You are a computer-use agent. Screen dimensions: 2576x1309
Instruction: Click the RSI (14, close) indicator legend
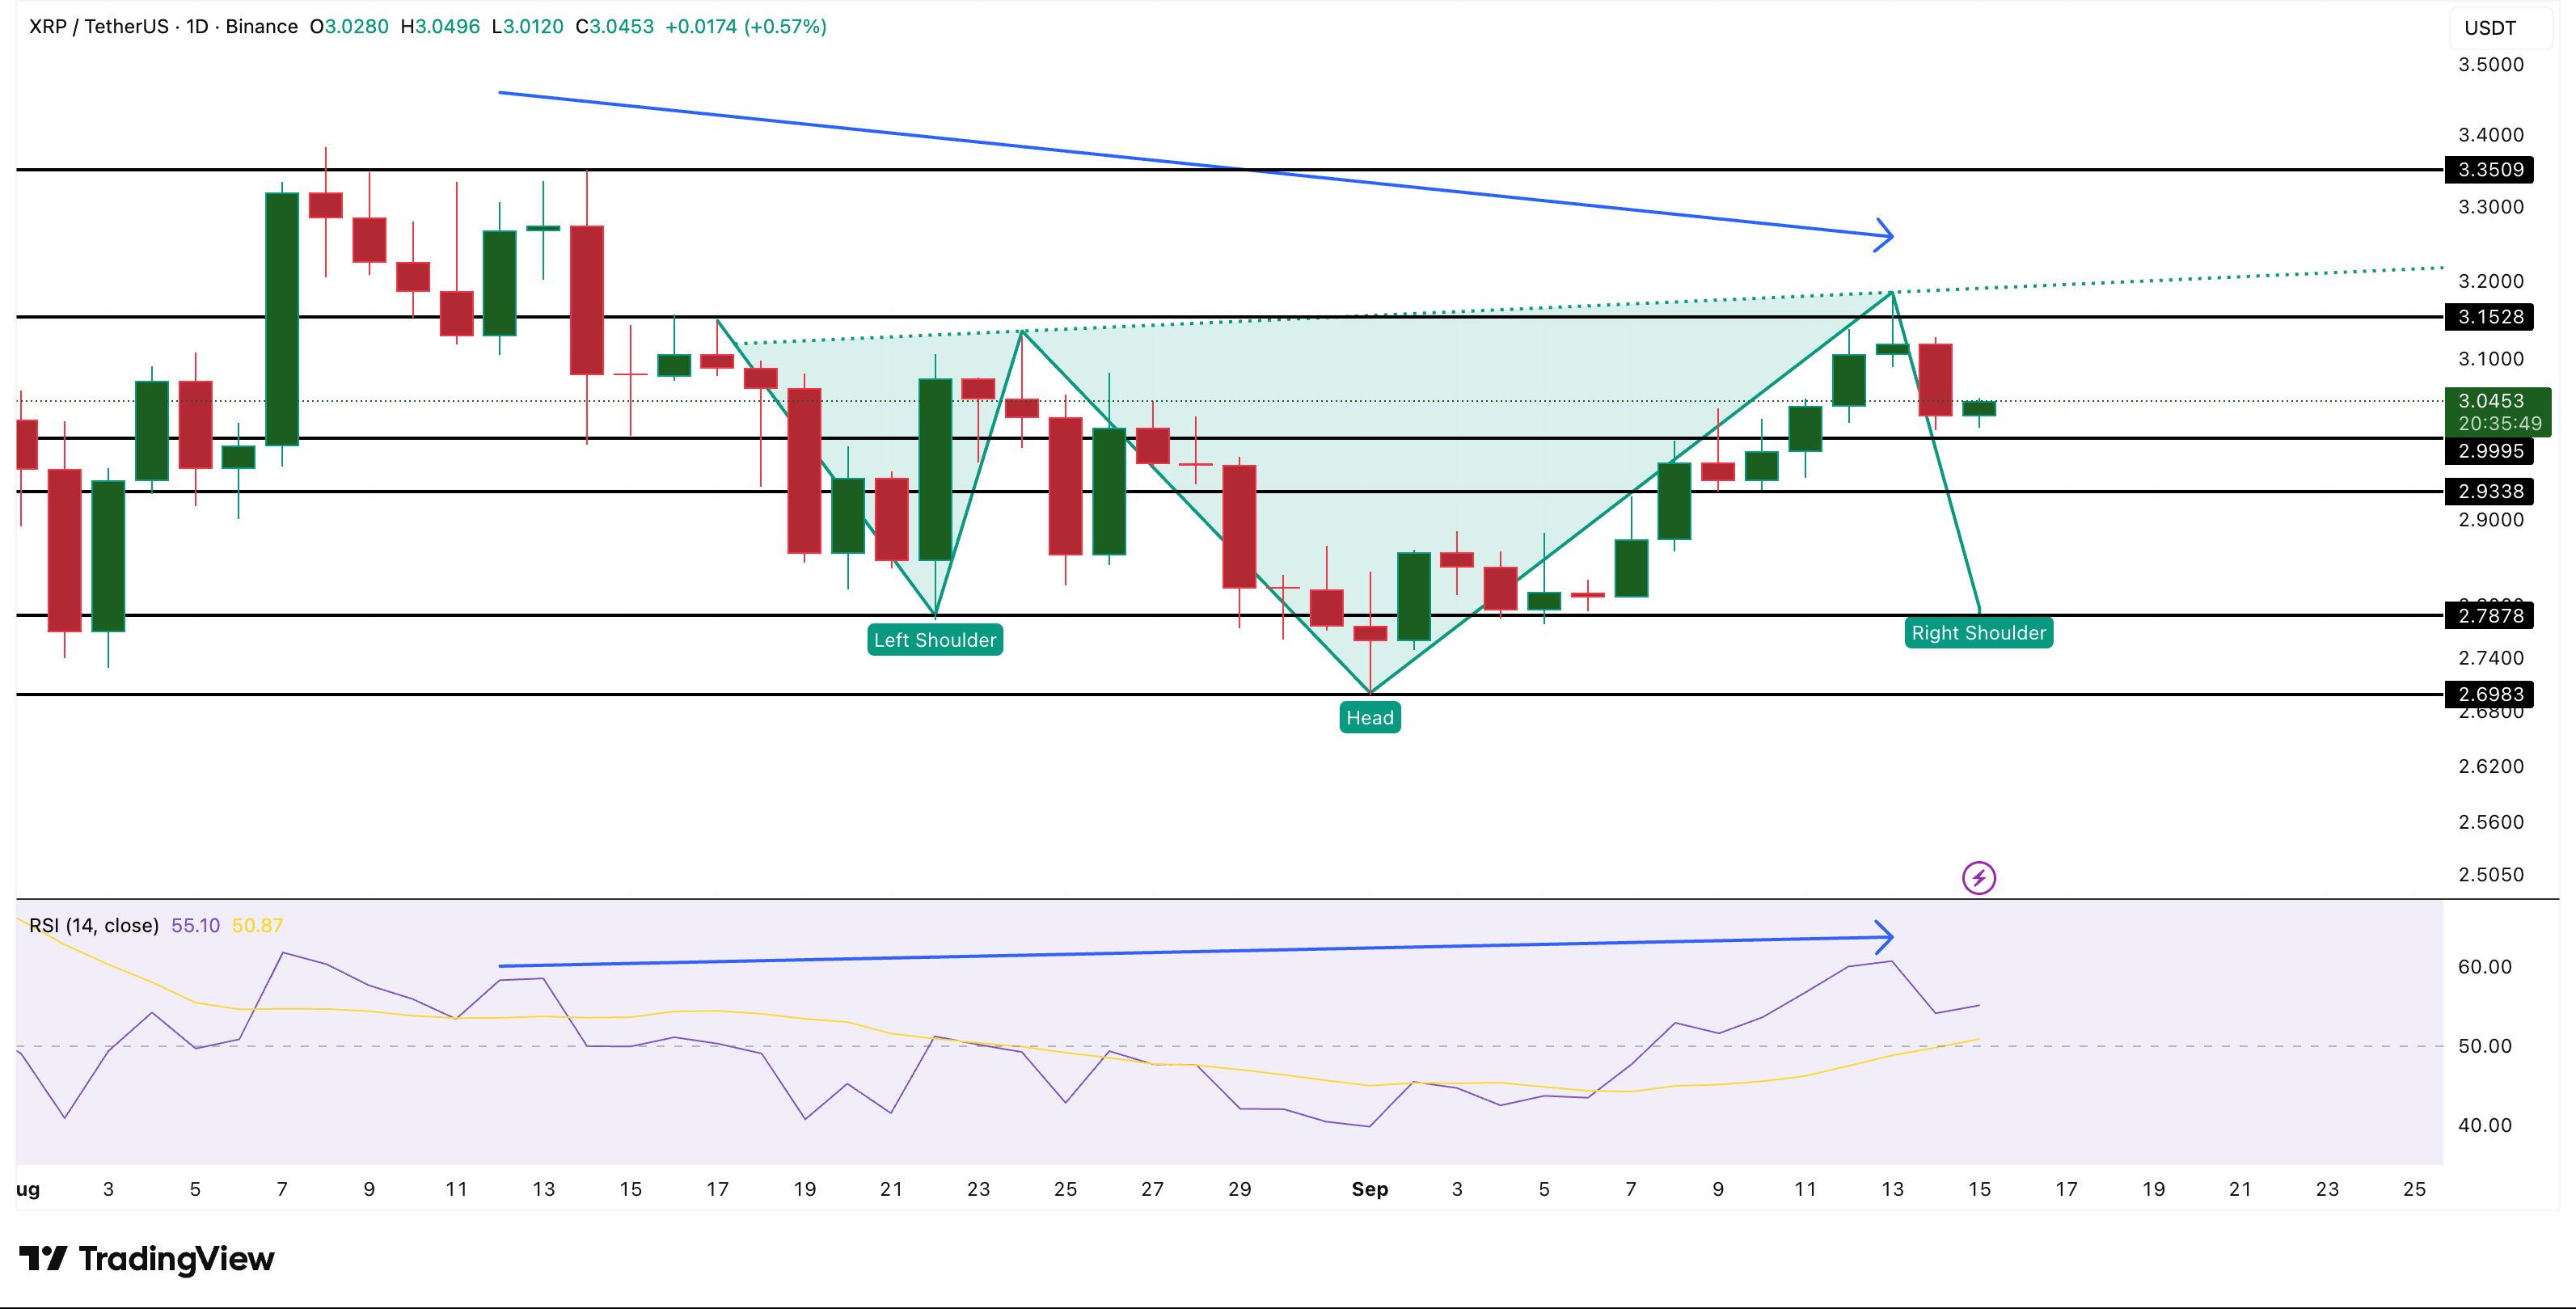click(94, 926)
